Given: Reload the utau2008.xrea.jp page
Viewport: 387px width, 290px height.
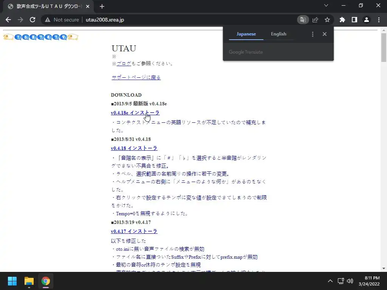Looking at the screenshot, I should click(33, 20).
